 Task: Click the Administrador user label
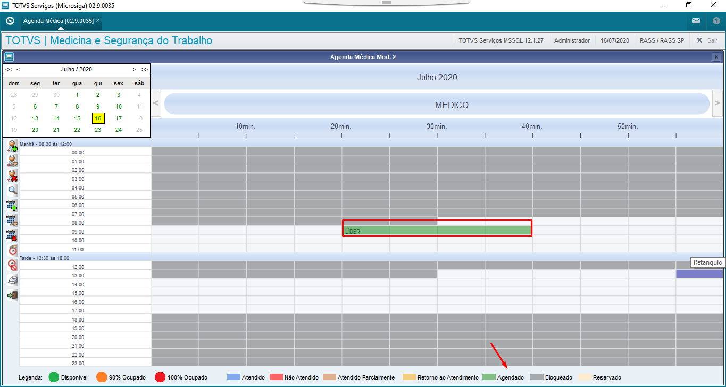pyautogui.click(x=572, y=40)
